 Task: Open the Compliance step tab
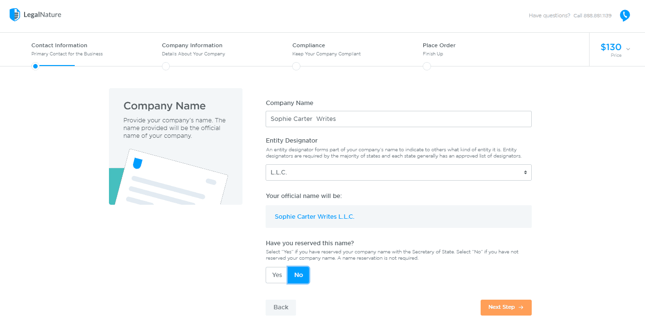click(x=326, y=49)
